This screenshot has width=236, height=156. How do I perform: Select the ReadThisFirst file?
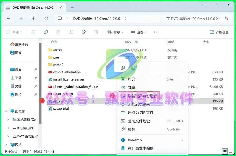pyautogui.click(x=61, y=94)
